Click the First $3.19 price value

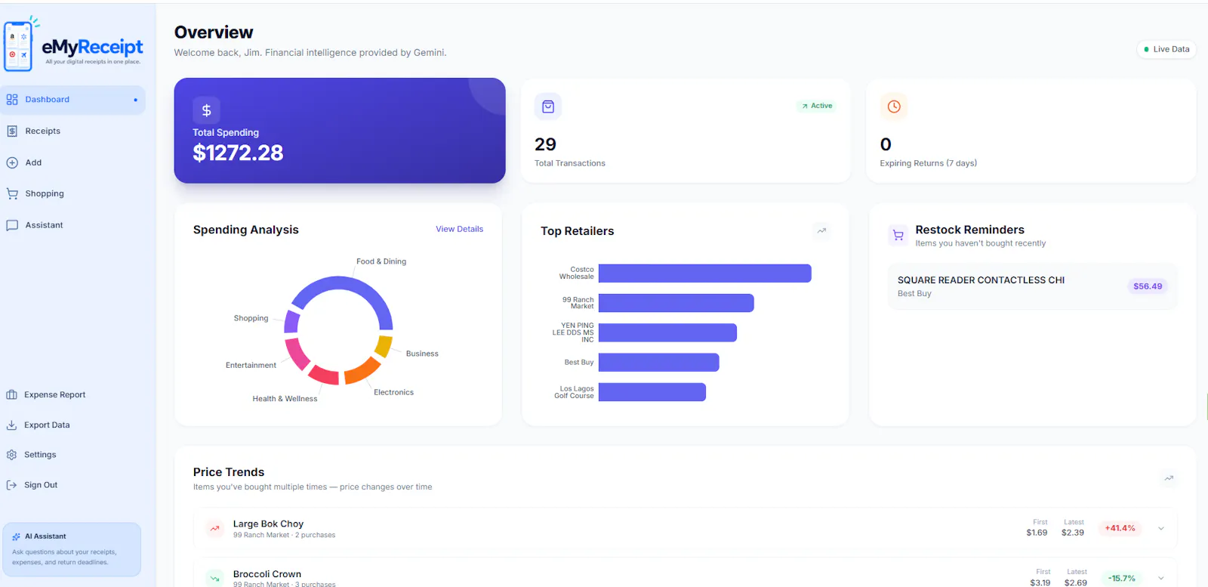(1040, 582)
